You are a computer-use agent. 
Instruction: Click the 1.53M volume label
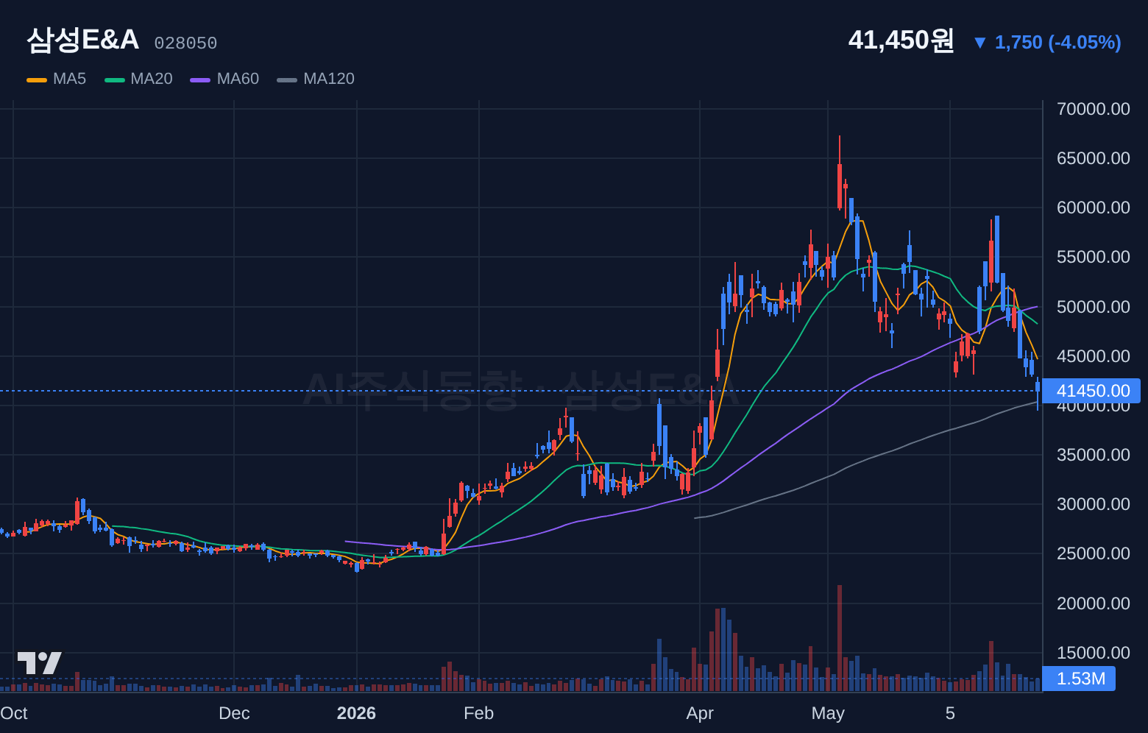tap(1080, 679)
